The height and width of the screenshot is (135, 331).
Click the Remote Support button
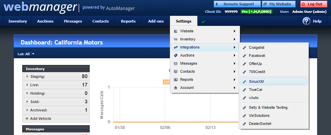pyautogui.click(x=237, y=4)
